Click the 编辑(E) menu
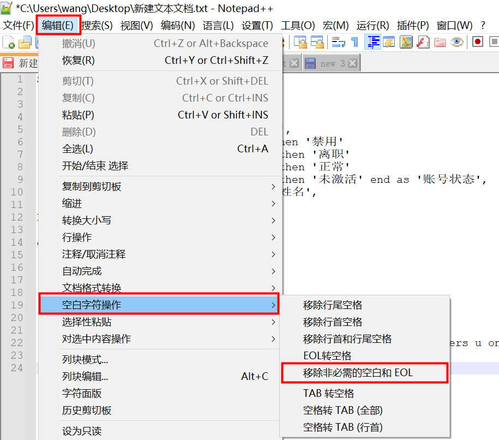499x440 pixels. click(58, 26)
